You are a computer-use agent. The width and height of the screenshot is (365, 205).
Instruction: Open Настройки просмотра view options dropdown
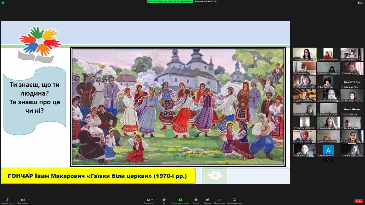coord(205,1)
